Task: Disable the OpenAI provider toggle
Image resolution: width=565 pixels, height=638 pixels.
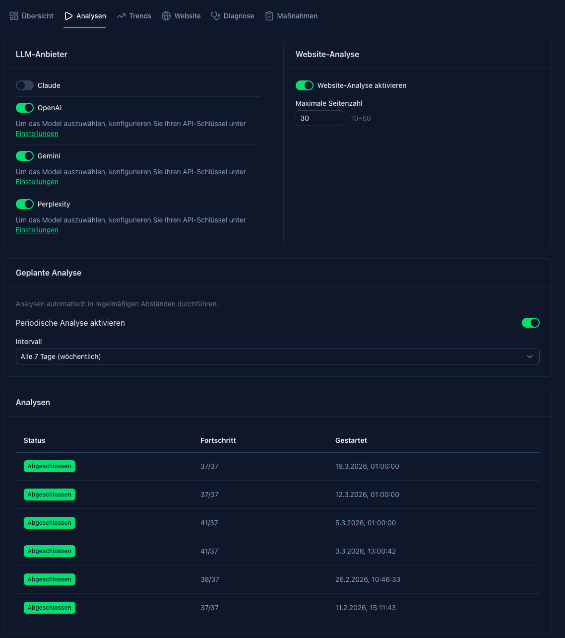Action: tap(25, 108)
